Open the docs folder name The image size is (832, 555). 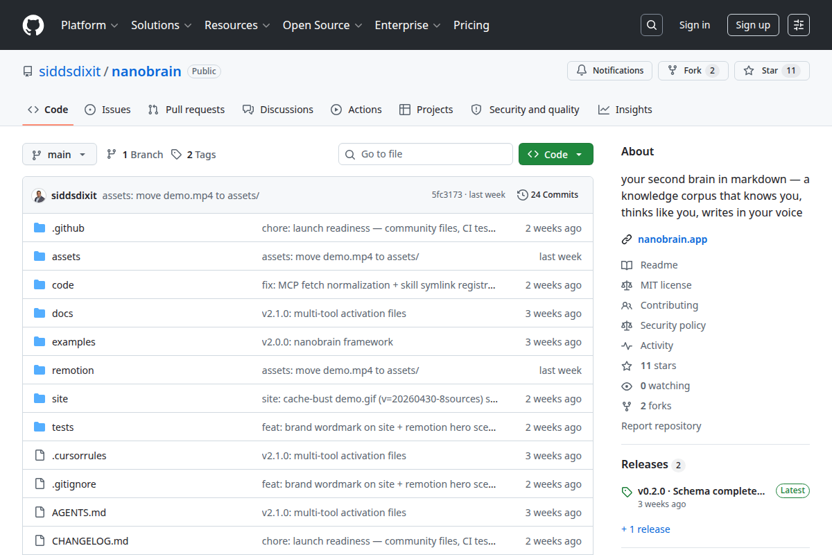click(x=62, y=314)
